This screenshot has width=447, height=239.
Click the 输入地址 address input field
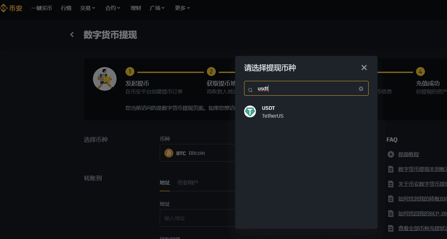click(x=198, y=218)
